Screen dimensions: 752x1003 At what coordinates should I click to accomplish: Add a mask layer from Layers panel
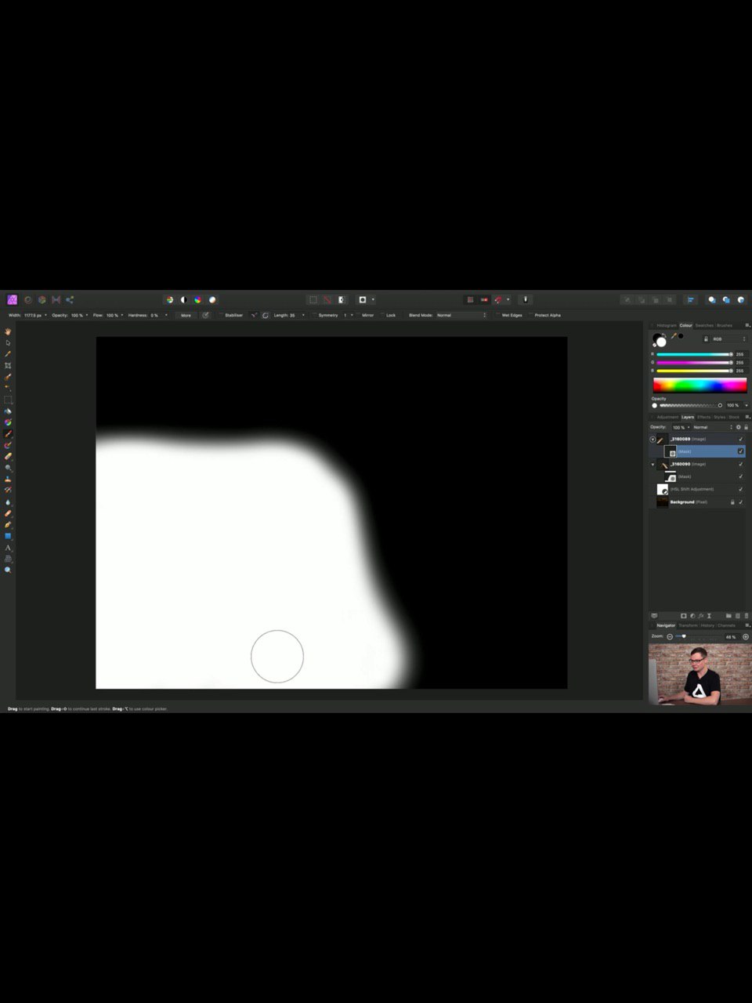click(683, 616)
